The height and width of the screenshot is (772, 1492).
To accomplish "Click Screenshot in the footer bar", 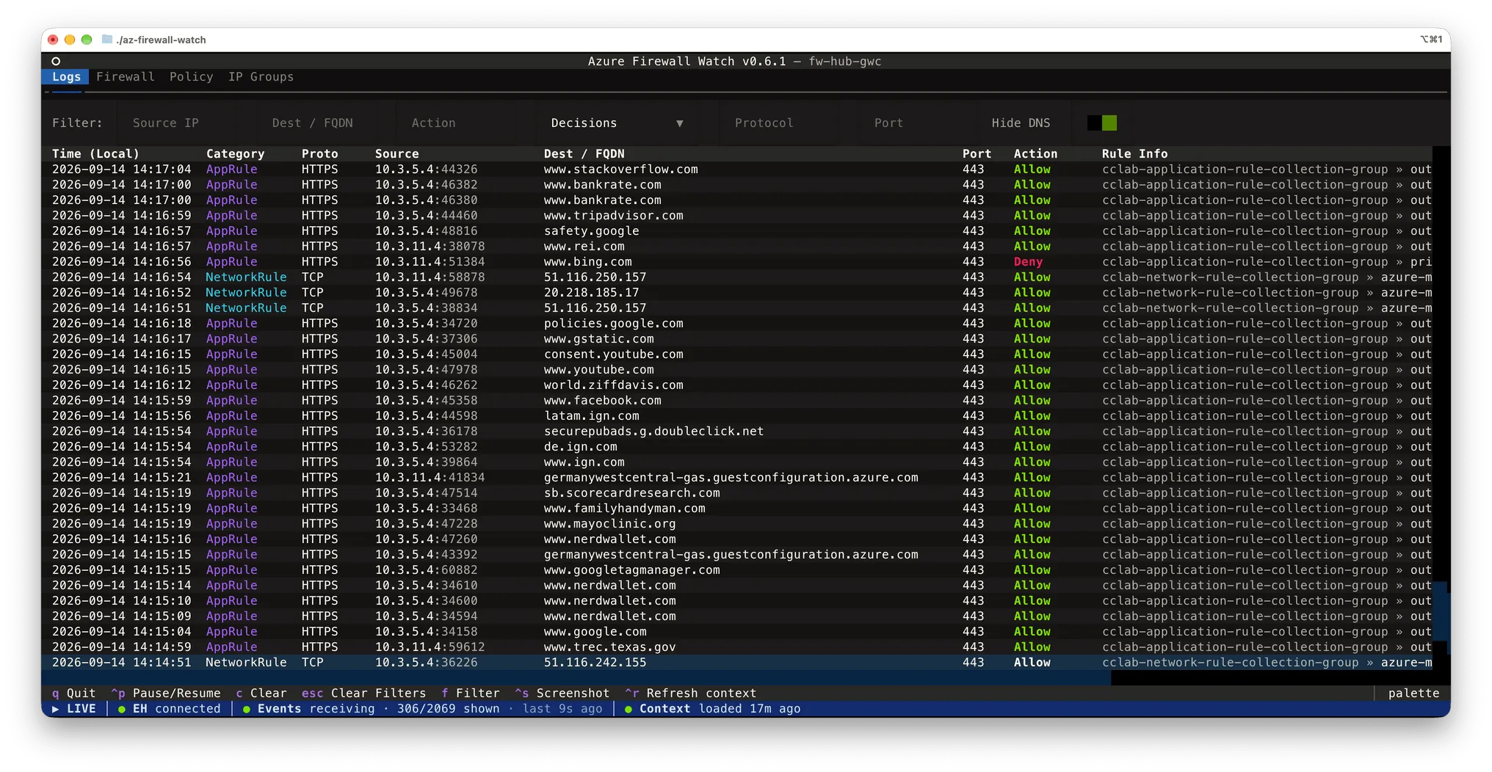I will click(562, 693).
